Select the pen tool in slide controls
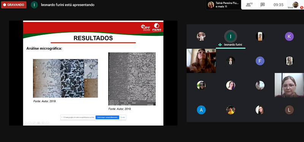 coord(34,123)
